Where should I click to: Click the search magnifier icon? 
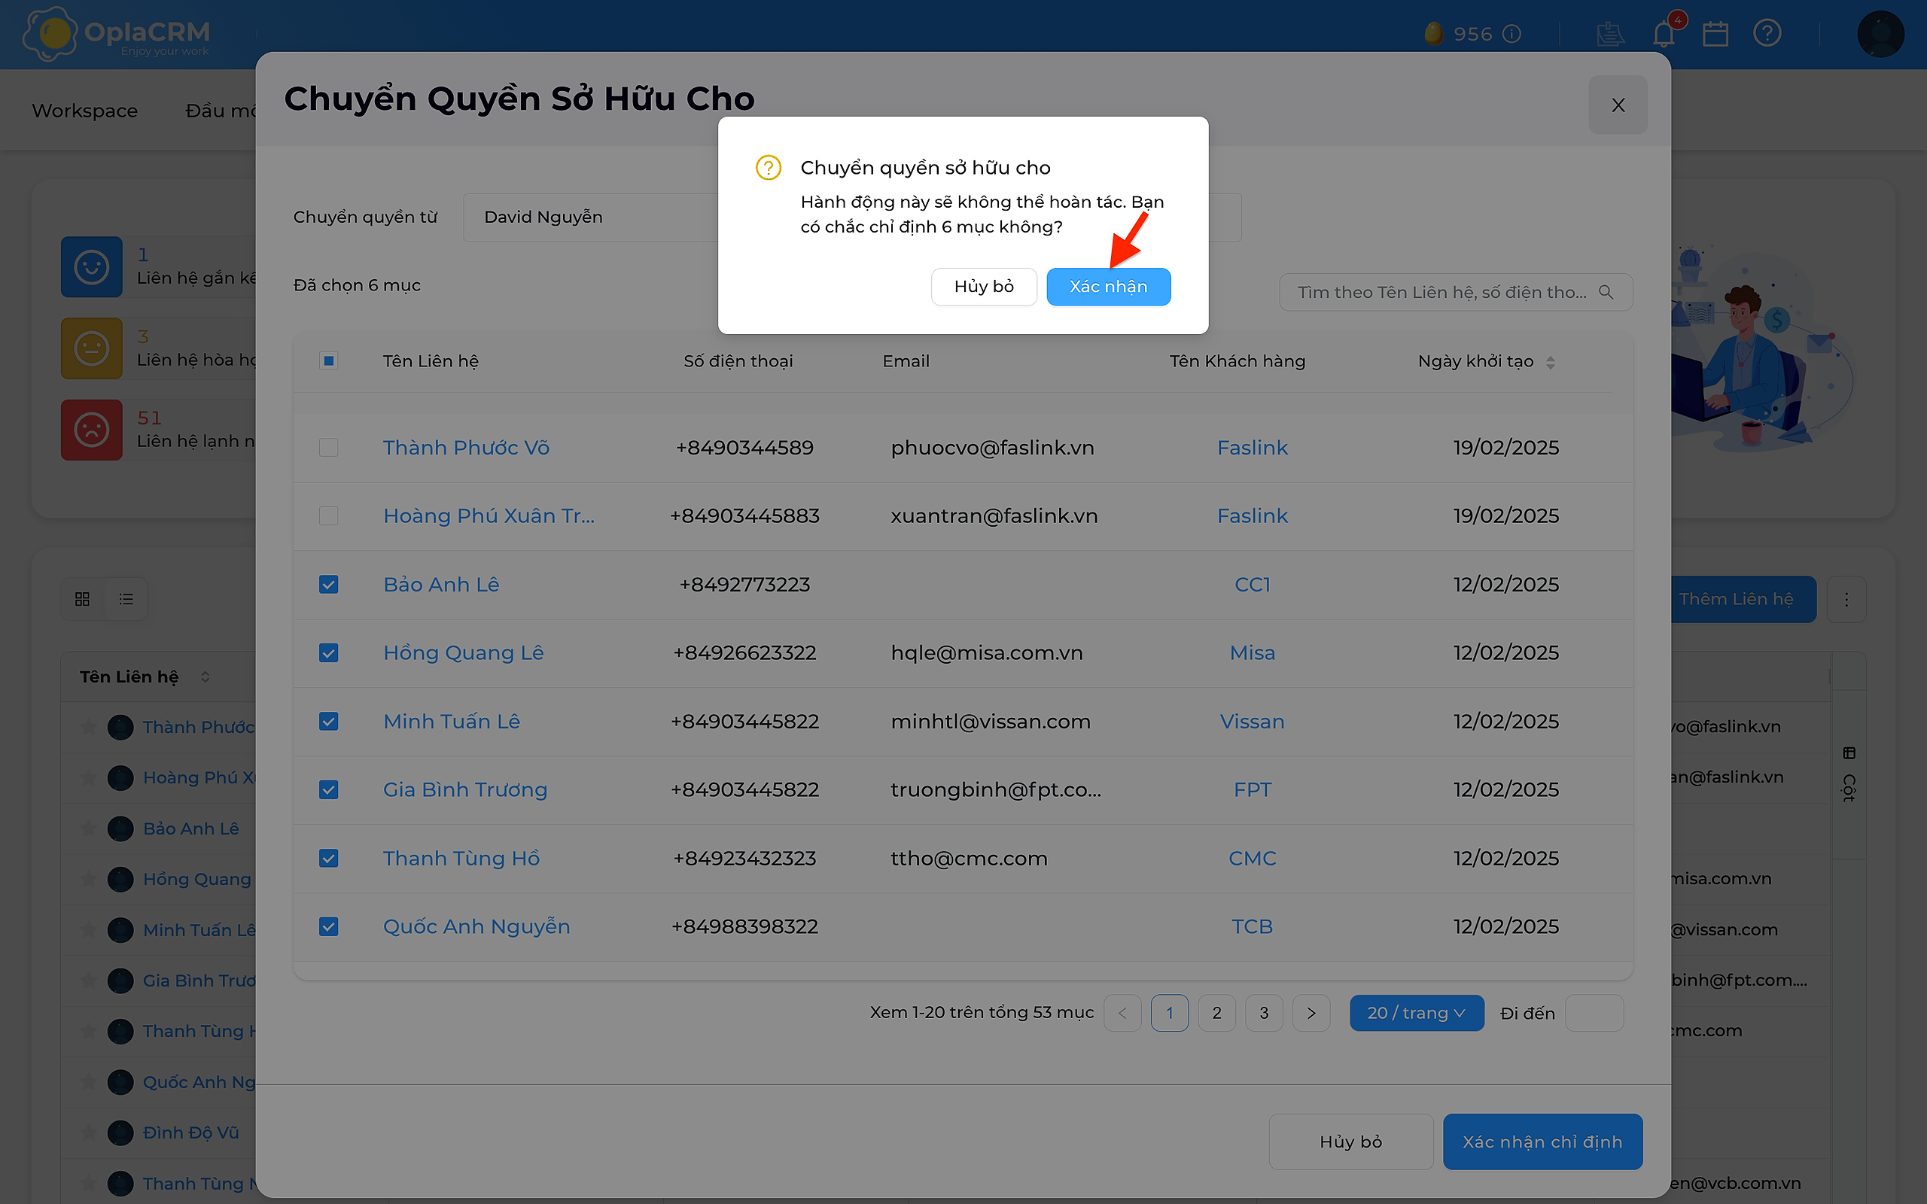point(1606,292)
